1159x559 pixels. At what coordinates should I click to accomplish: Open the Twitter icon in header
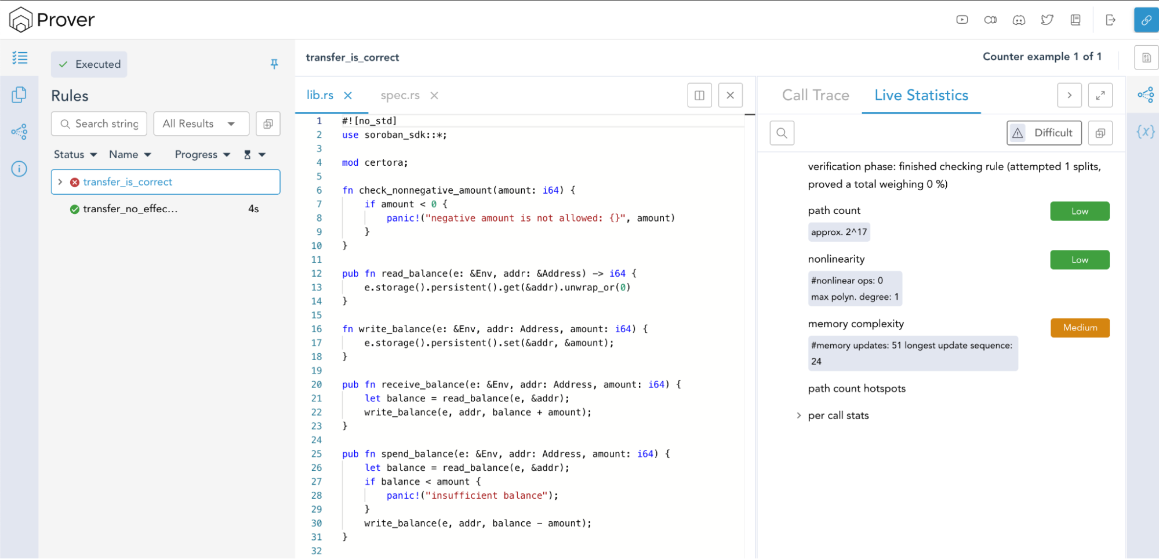[x=1047, y=20]
